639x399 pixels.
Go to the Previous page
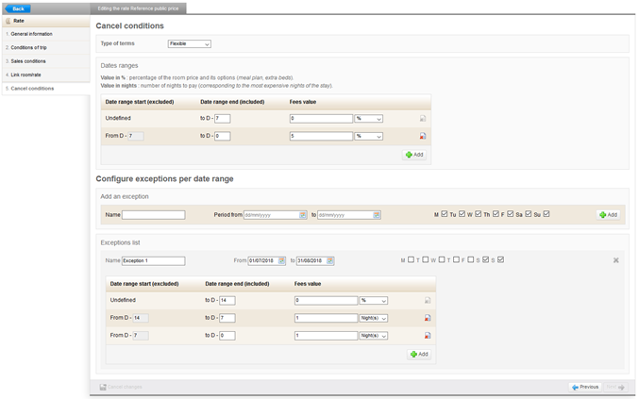[585, 387]
